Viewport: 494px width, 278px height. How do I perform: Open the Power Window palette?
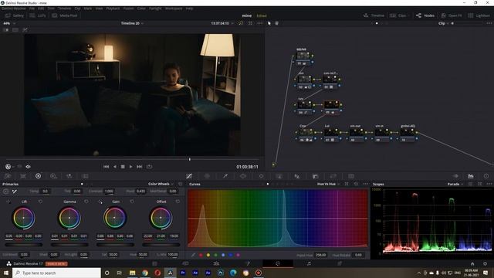click(243, 176)
